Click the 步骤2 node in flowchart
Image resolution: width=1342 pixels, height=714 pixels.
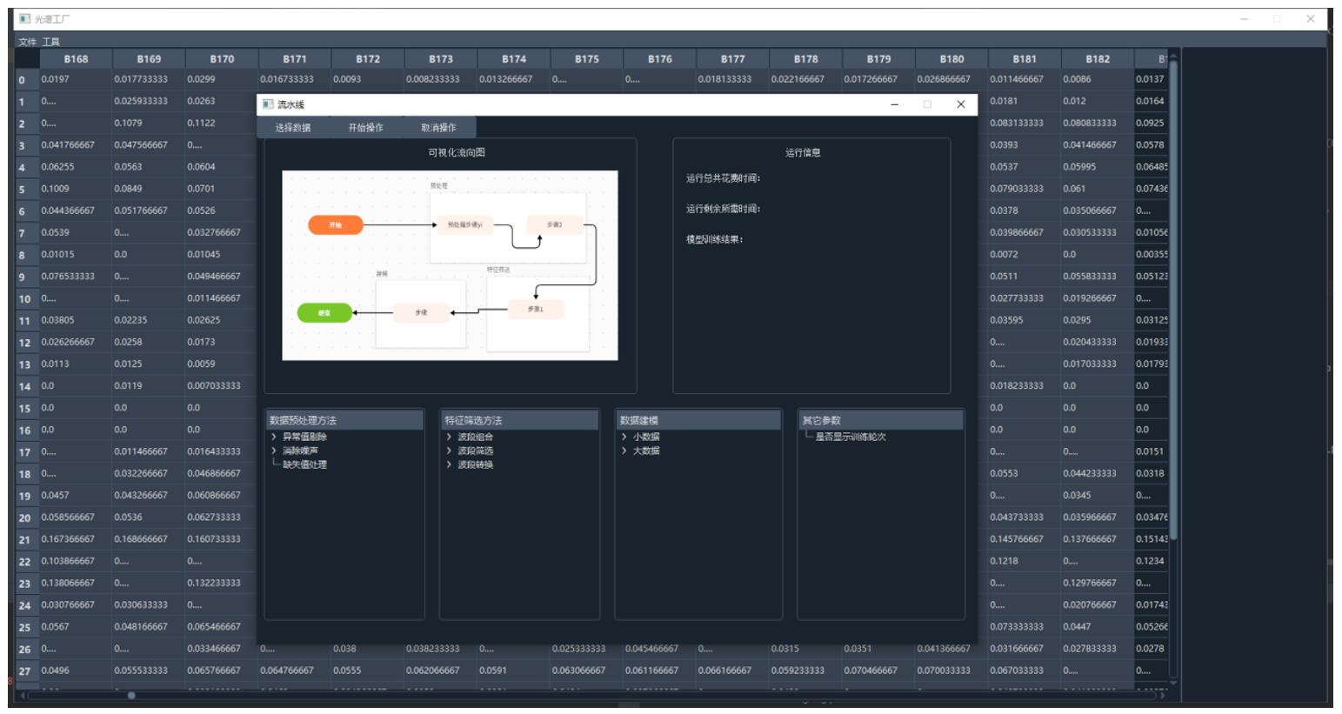click(x=555, y=224)
